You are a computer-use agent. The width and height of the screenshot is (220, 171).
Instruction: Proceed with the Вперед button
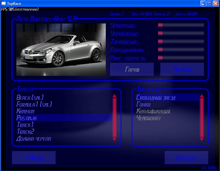tap(186, 158)
